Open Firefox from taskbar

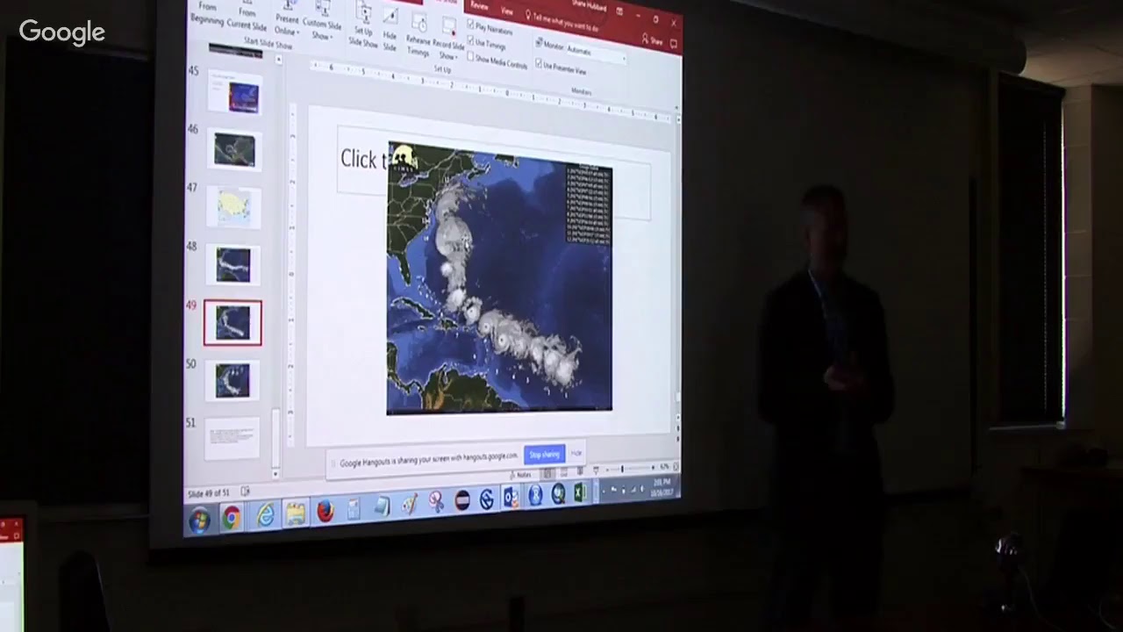point(325,511)
